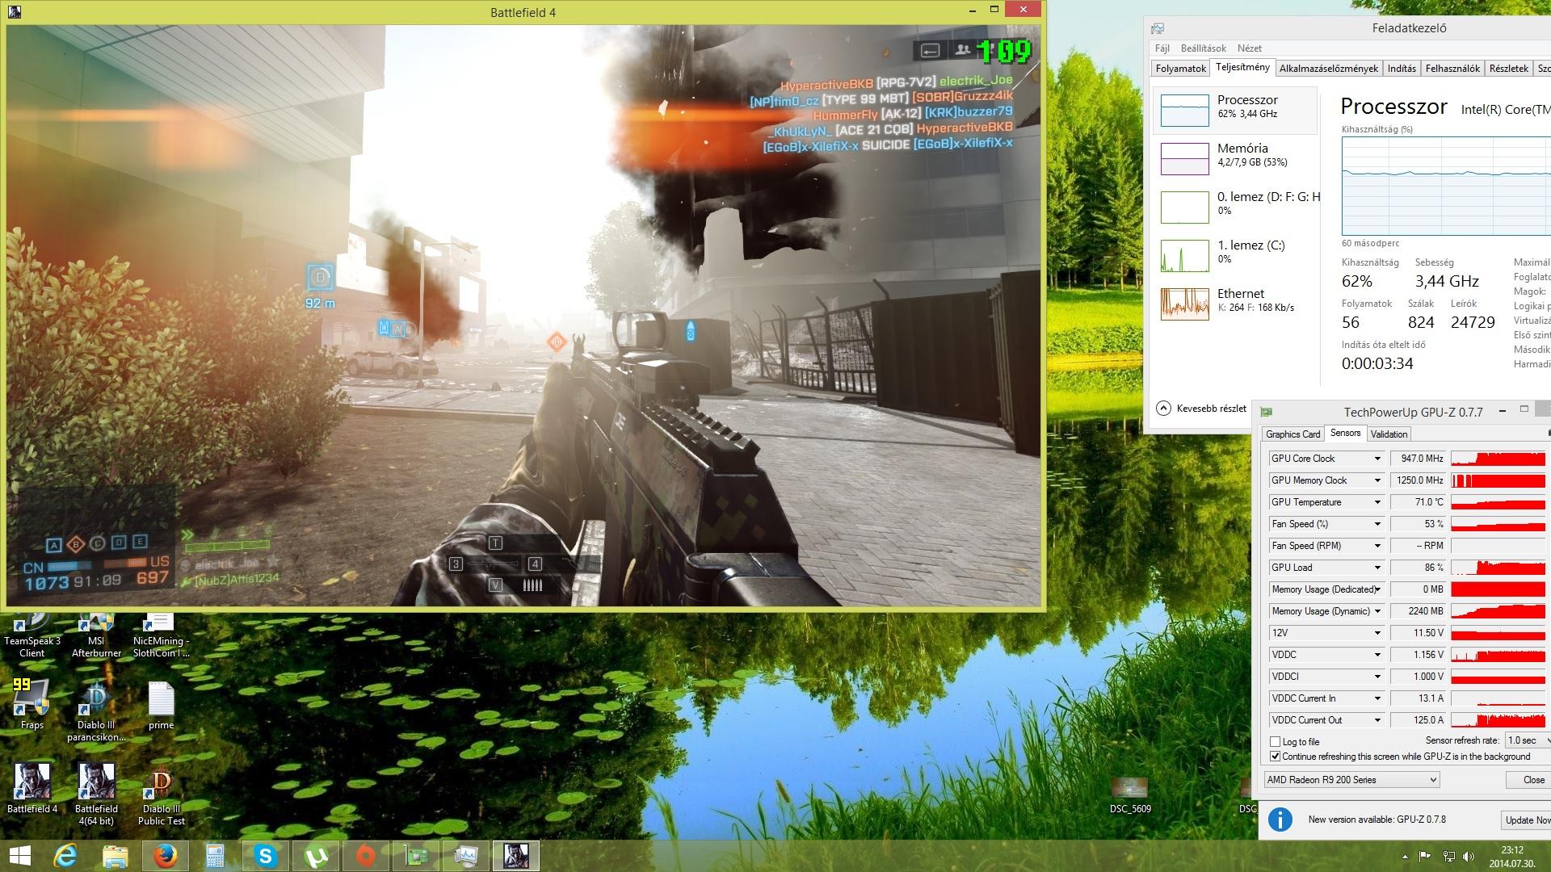Switch to Felhasználók tab
The width and height of the screenshot is (1551, 872).
point(1452,69)
